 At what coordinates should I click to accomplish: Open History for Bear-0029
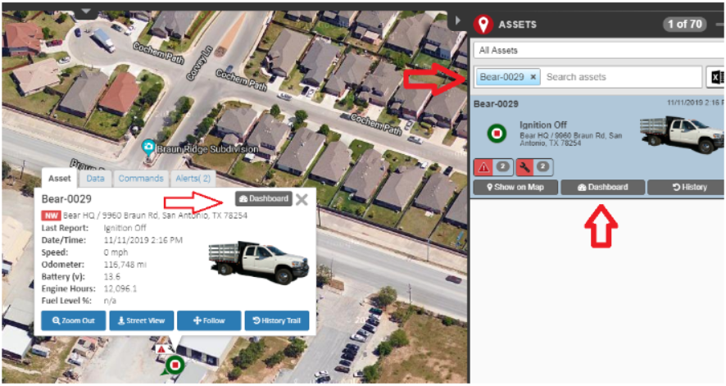pyautogui.click(x=687, y=188)
